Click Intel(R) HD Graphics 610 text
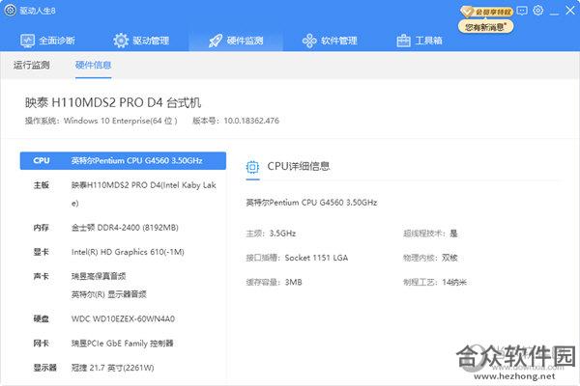 128,252
